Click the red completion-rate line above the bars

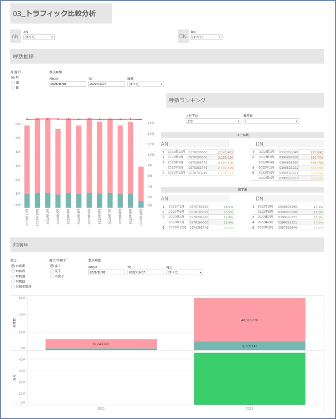pyautogui.click(x=84, y=119)
